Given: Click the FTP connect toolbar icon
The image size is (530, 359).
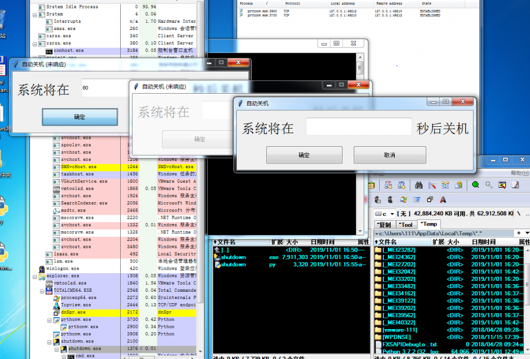Looking at the screenshot, I should click(x=388, y=185).
